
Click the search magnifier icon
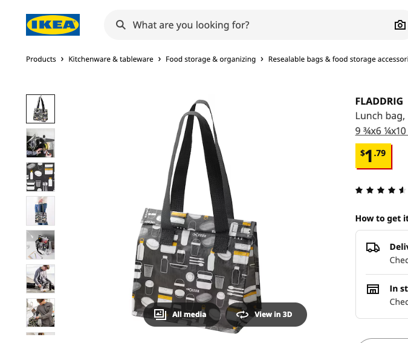click(121, 25)
